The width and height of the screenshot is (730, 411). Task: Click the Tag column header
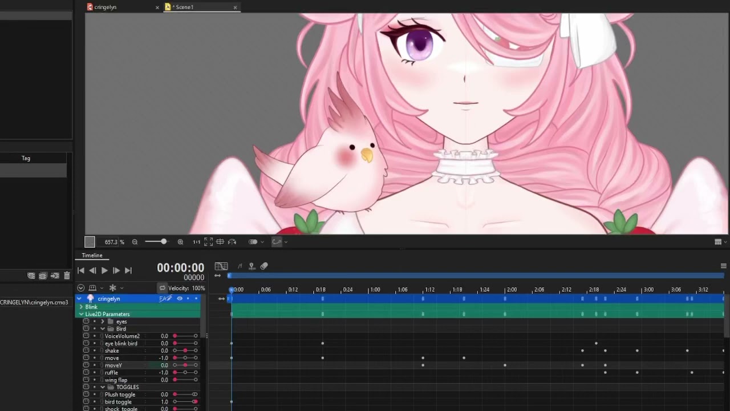point(26,158)
